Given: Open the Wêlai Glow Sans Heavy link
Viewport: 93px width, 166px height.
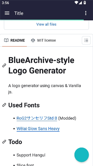Looking at the screenshot, I should click(38, 129).
